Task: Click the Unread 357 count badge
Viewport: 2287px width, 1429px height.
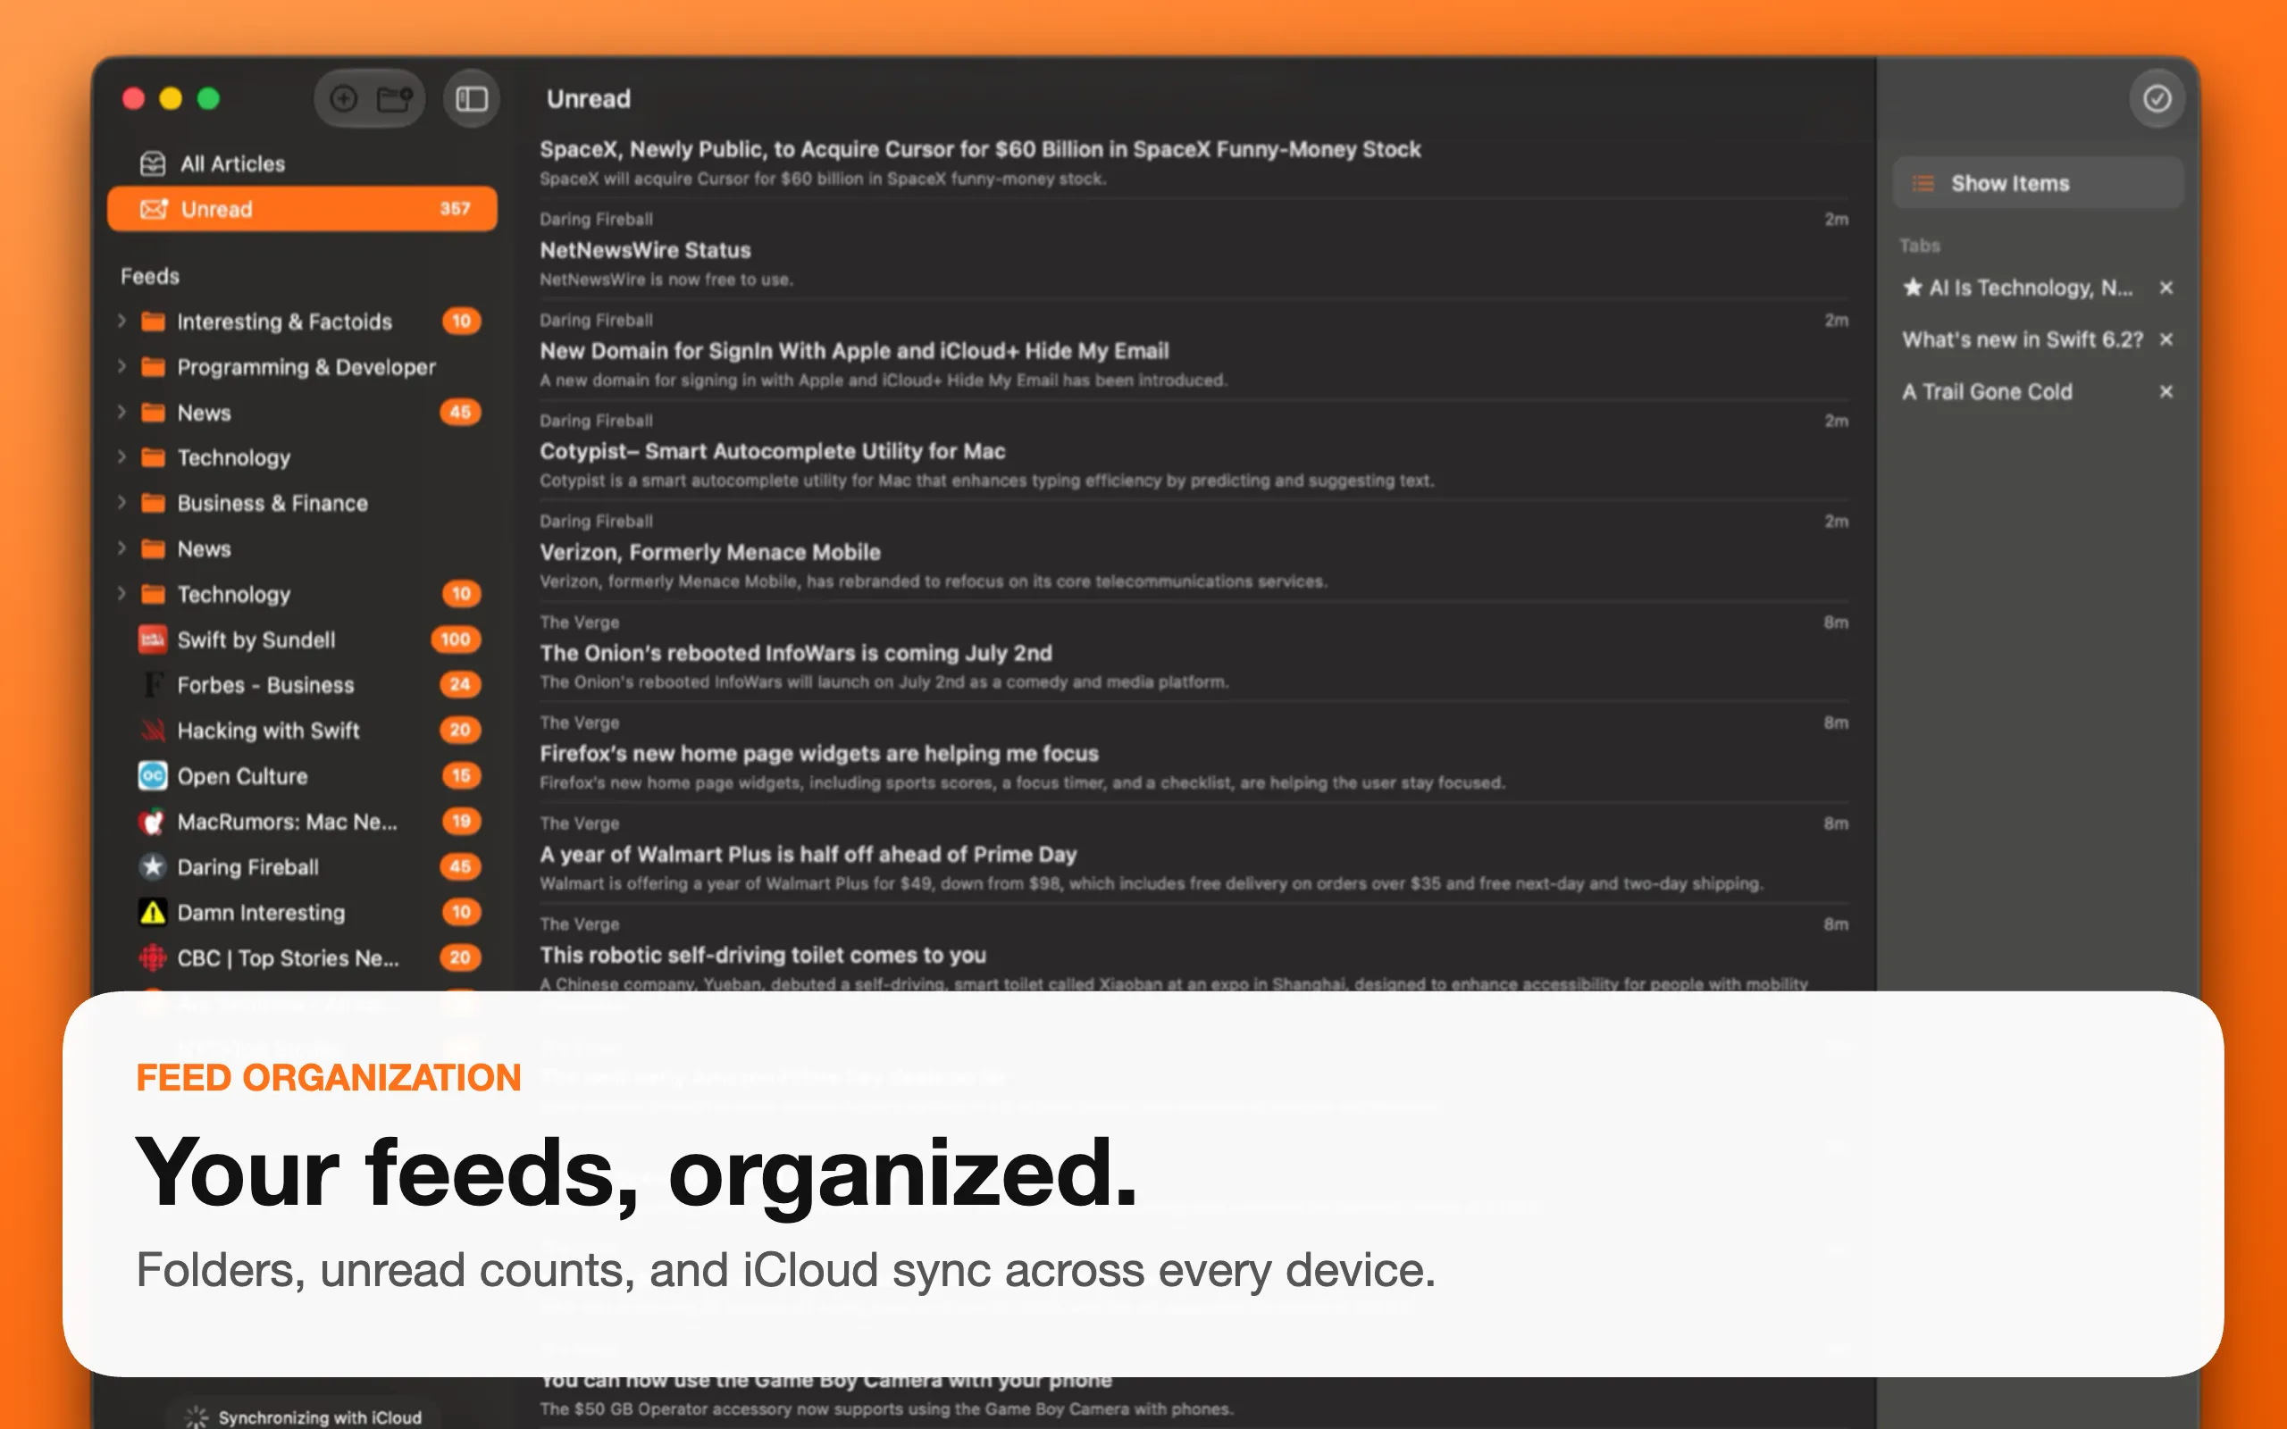Action: [455, 209]
